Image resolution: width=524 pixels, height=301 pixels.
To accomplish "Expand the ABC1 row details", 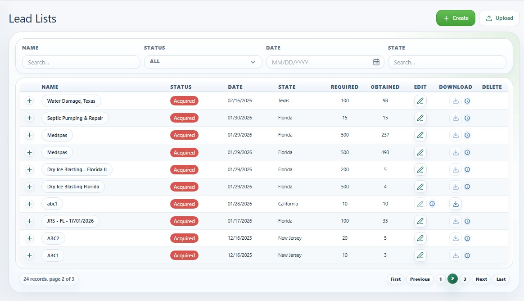I will tap(29, 255).
